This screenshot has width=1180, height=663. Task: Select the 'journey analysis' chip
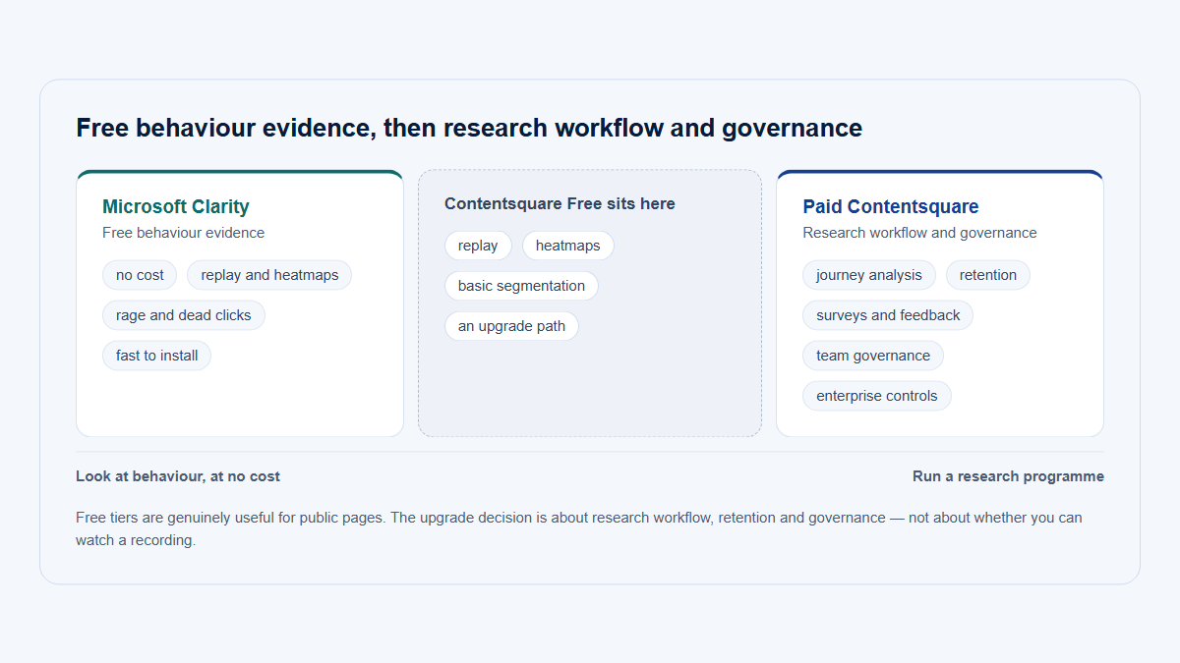pos(869,275)
